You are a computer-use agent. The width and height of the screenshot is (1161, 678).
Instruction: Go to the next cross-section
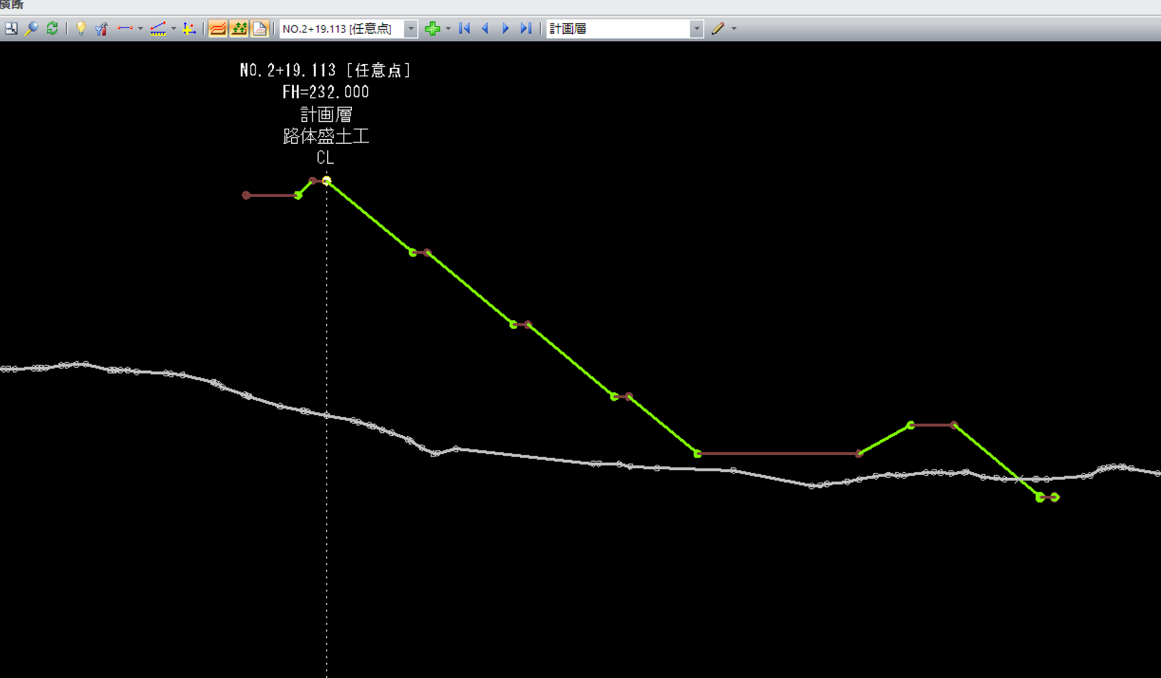click(x=506, y=28)
